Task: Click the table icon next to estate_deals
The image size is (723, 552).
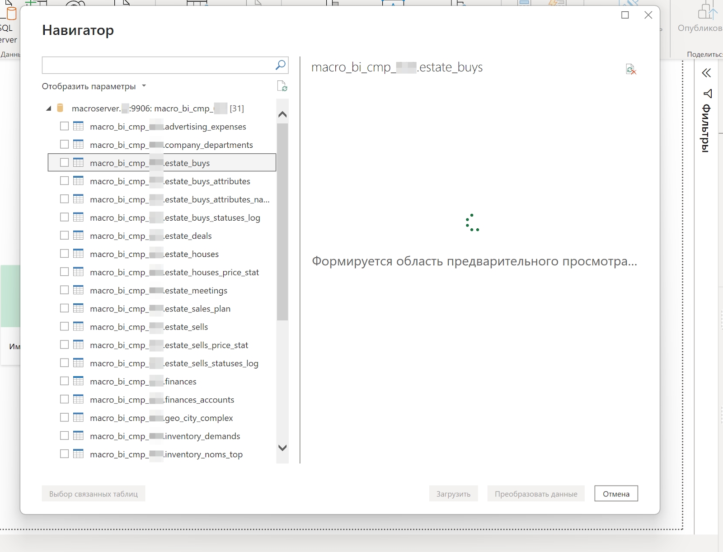Action: point(79,236)
